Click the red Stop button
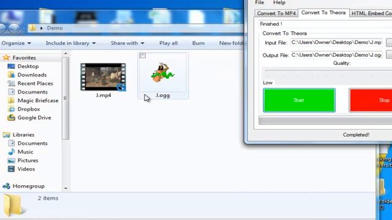The width and height of the screenshot is (392, 220). [x=371, y=100]
